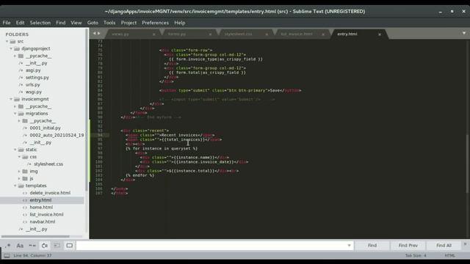
Task: Click the sidebar horizontal scrollbar
Action: [35, 236]
